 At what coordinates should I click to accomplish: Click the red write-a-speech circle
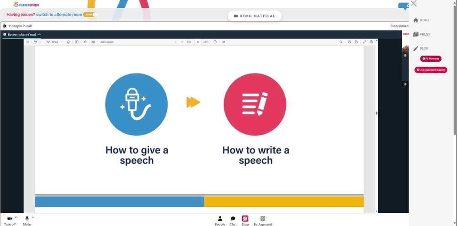[255, 104]
